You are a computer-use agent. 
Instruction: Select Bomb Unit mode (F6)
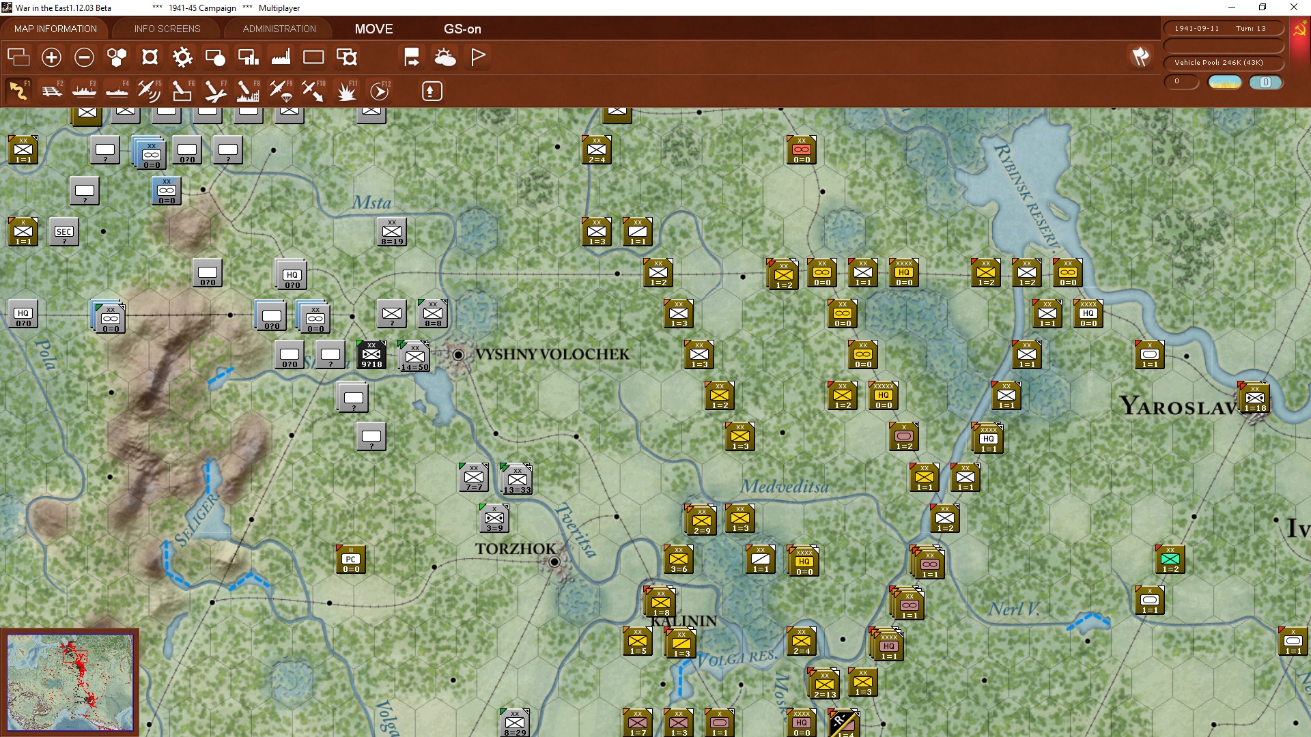tap(182, 91)
